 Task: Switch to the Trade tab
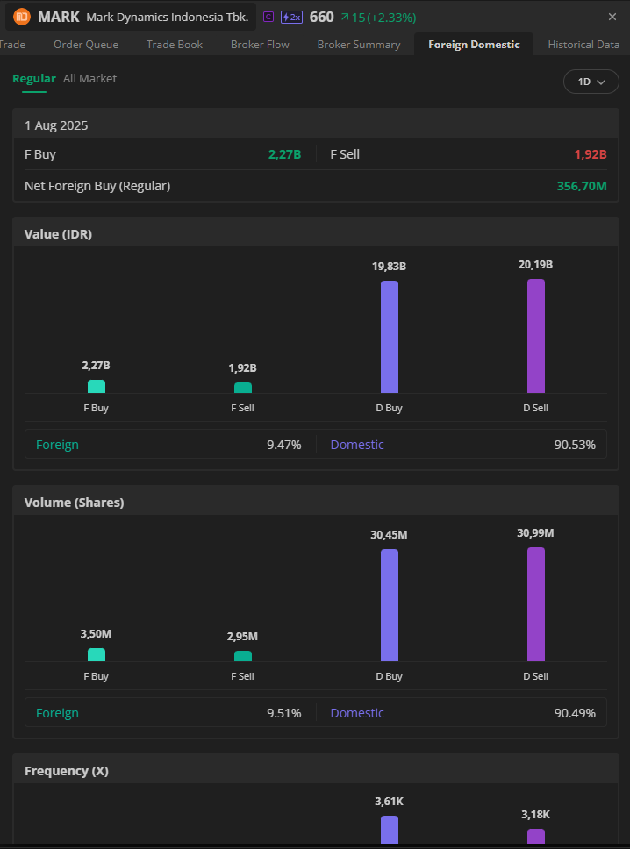point(12,45)
